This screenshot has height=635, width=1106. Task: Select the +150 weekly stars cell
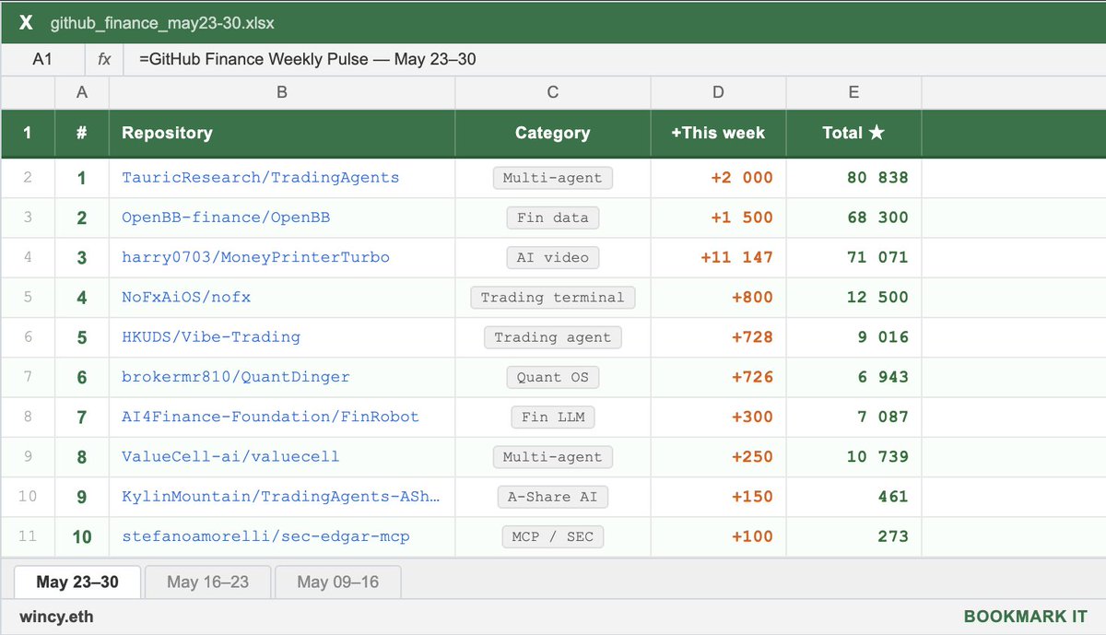point(718,496)
